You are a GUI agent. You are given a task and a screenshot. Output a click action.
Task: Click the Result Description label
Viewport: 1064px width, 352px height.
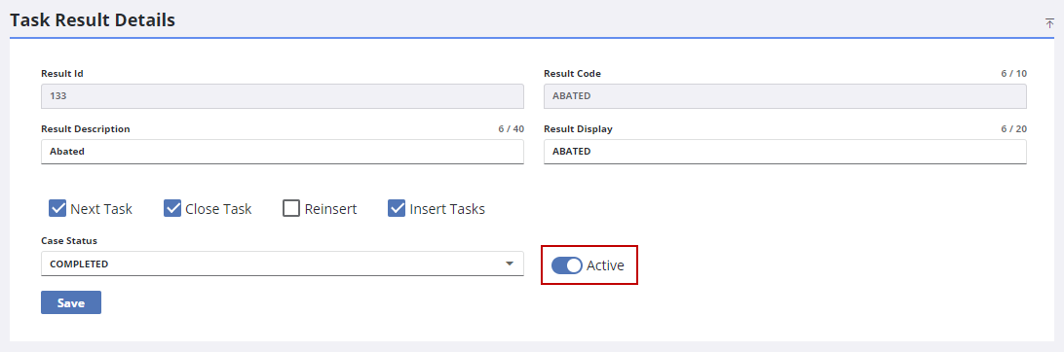pyautogui.click(x=86, y=128)
